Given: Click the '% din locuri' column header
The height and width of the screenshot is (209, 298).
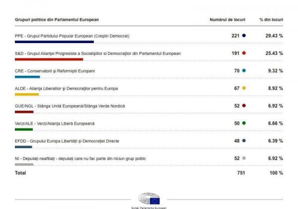Looking at the screenshot, I should (x=271, y=20).
